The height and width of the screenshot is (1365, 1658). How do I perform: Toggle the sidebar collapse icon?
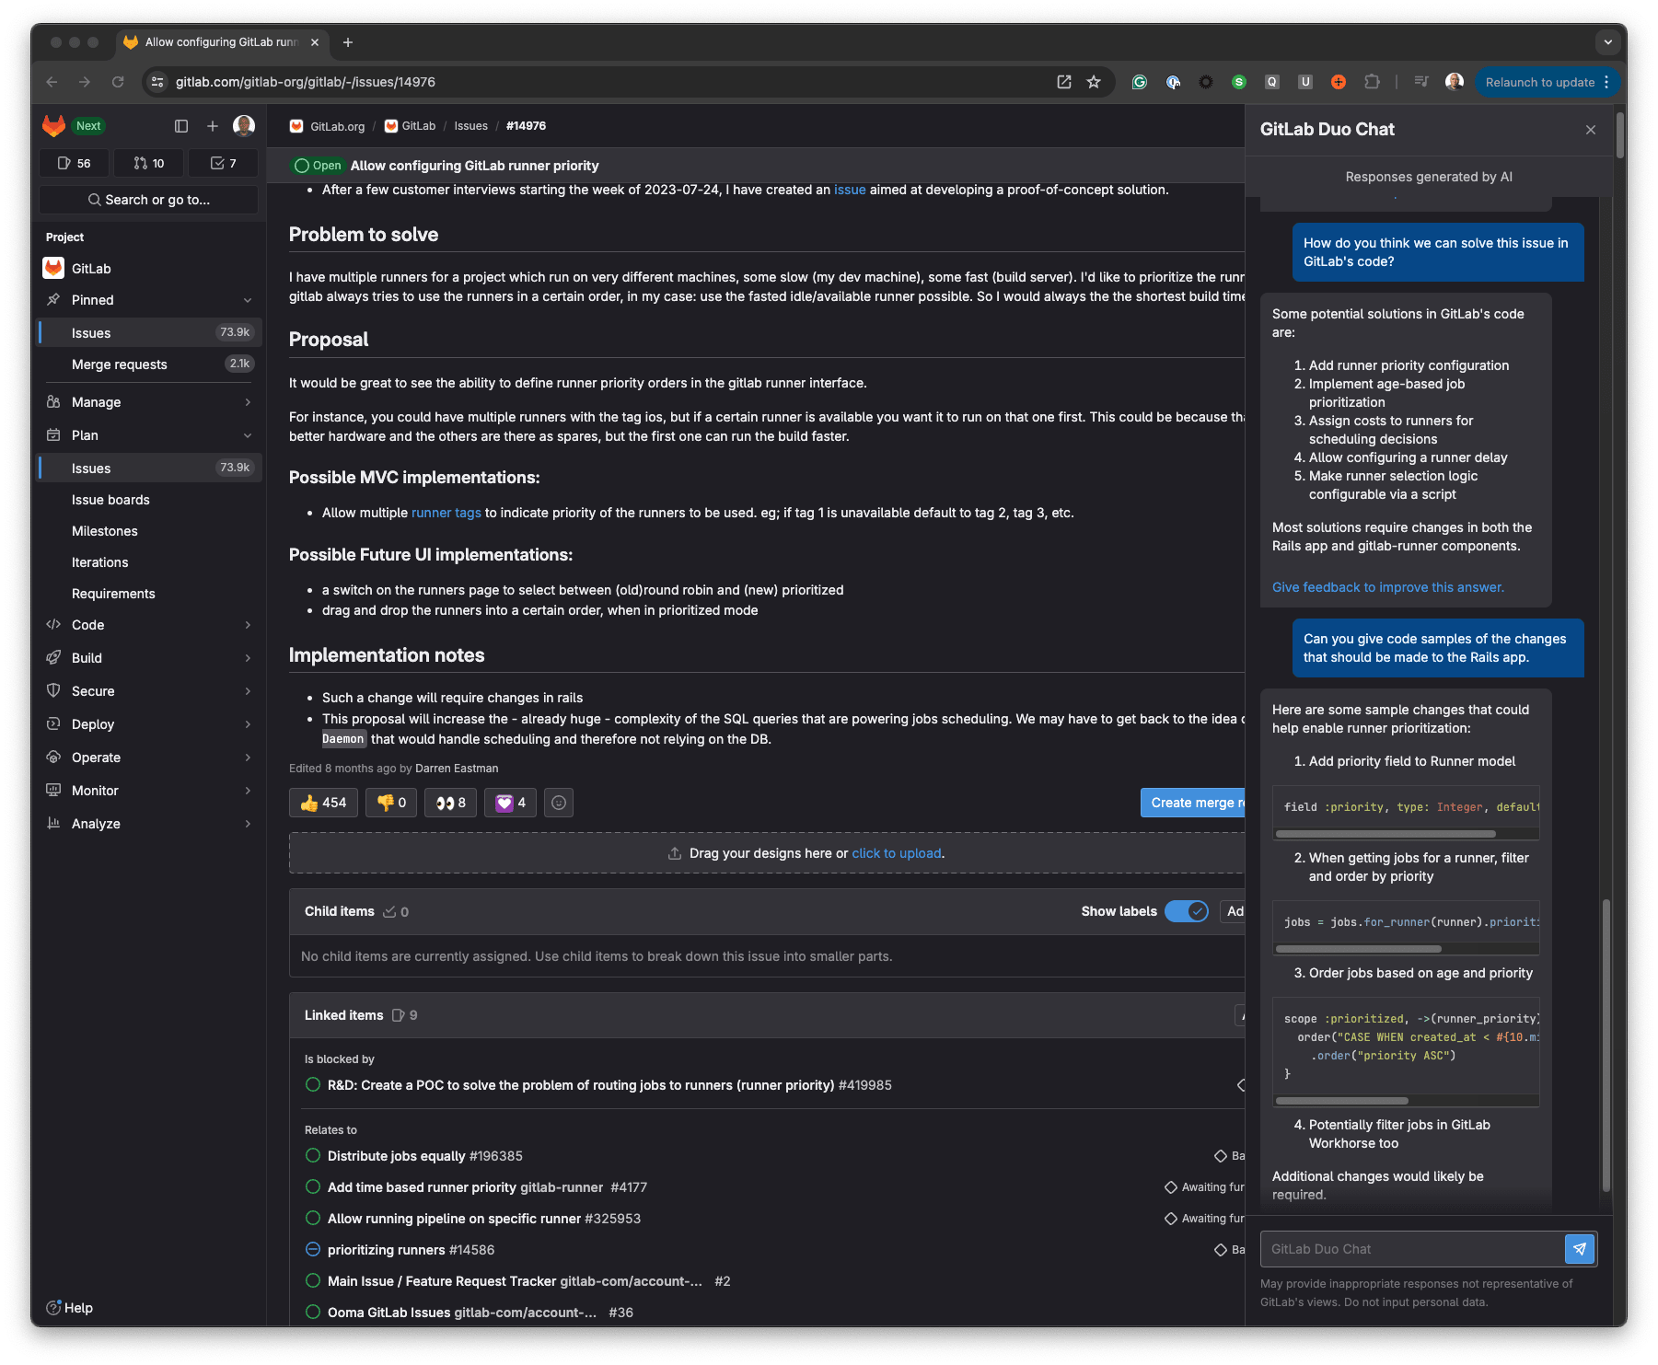(x=181, y=126)
